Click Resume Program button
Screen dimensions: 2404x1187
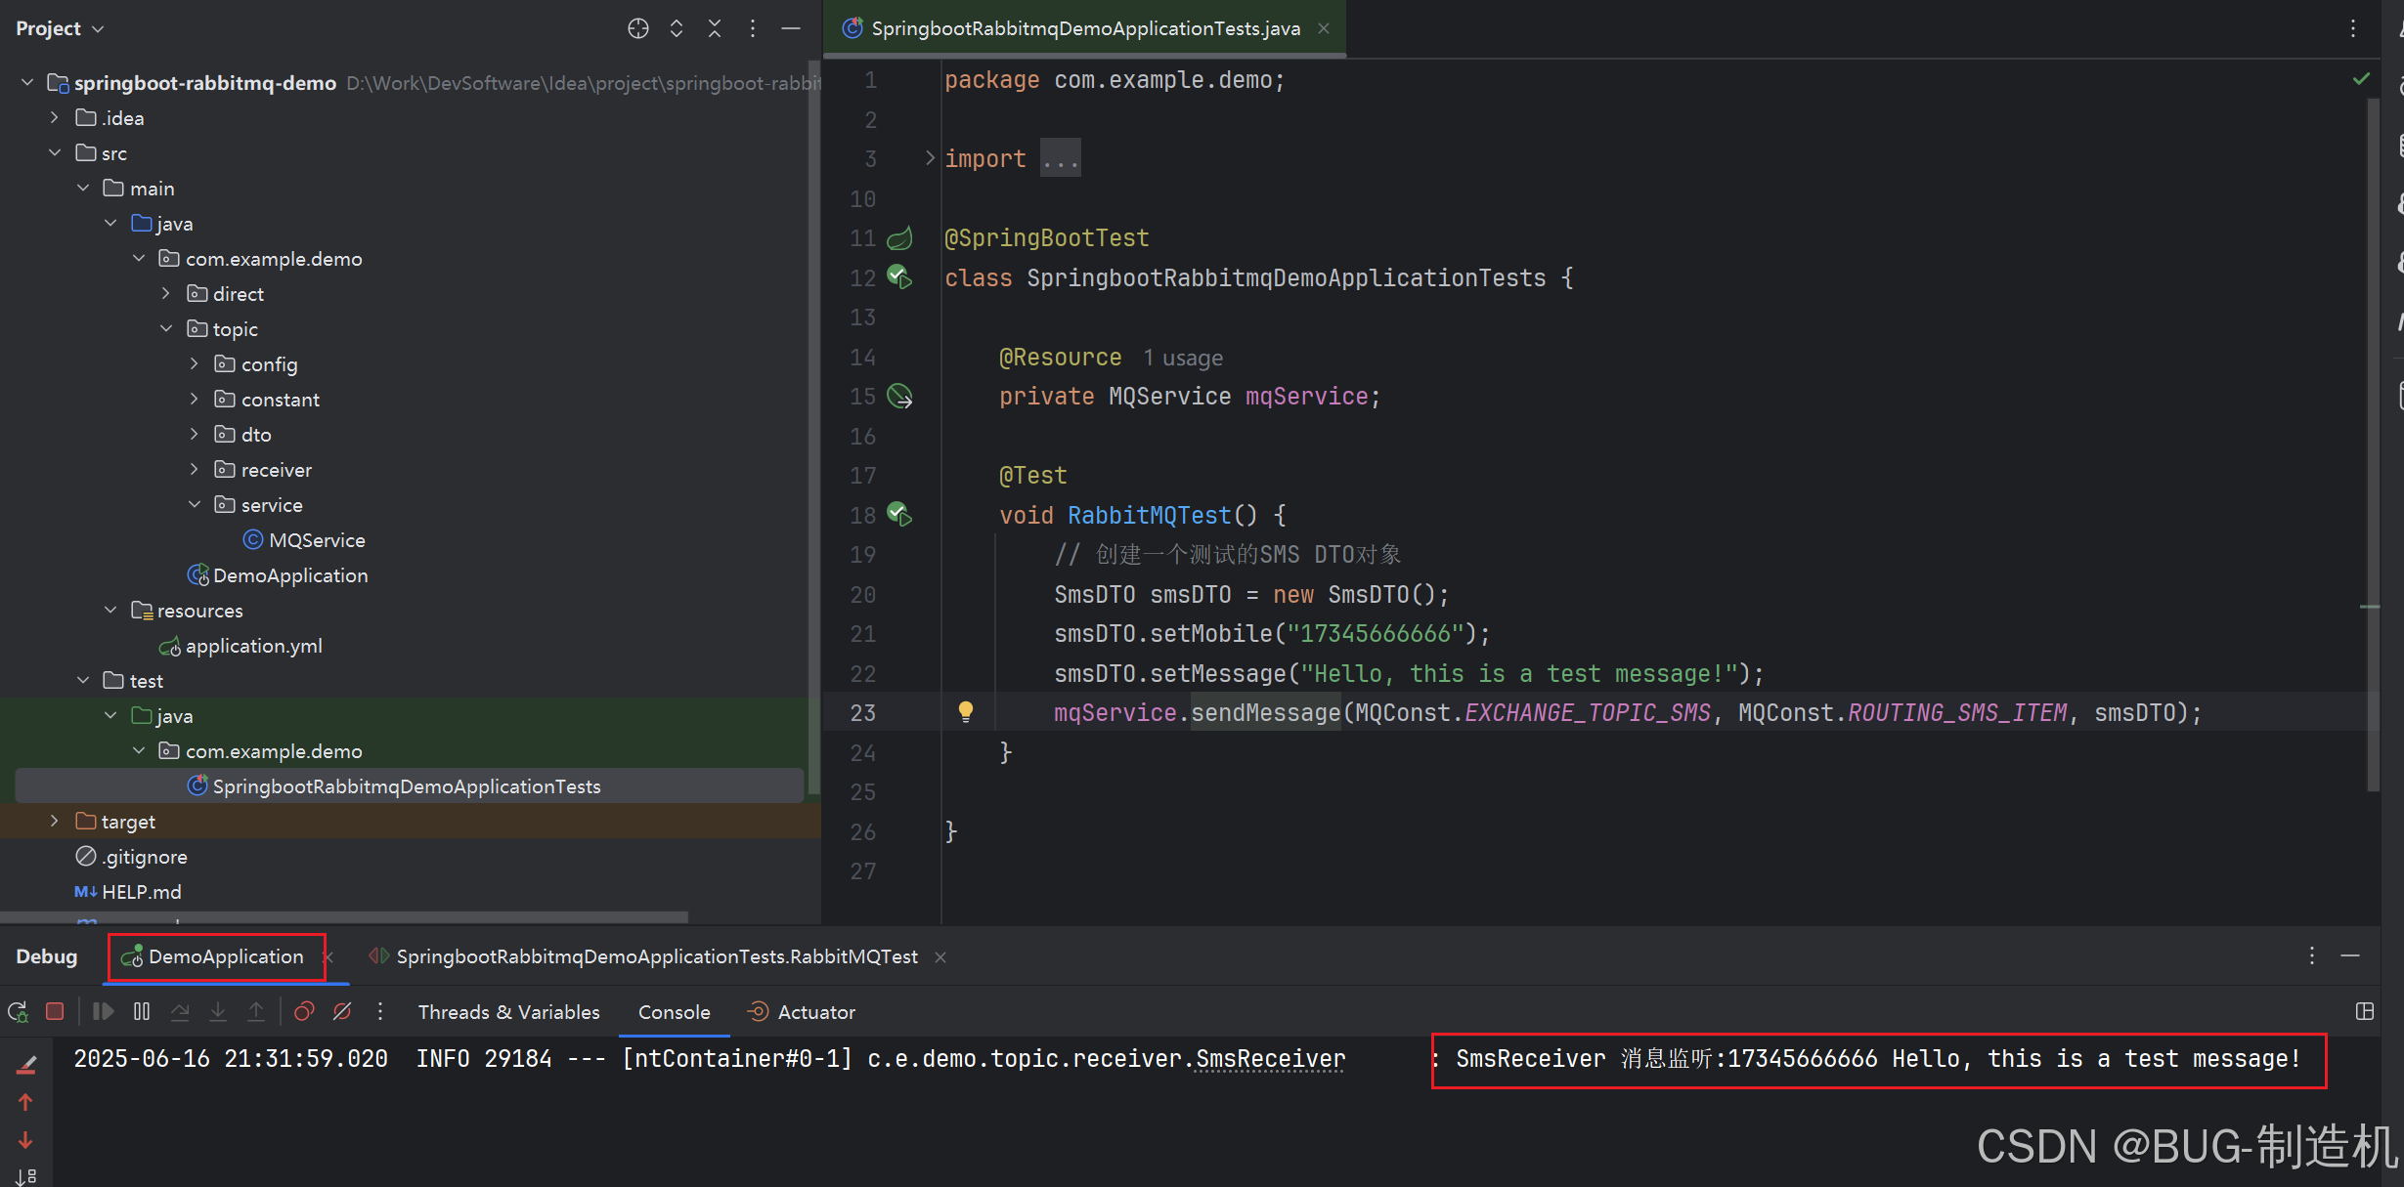click(103, 1011)
